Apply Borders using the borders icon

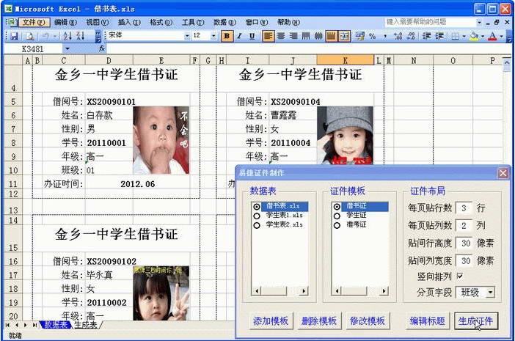click(x=455, y=36)
